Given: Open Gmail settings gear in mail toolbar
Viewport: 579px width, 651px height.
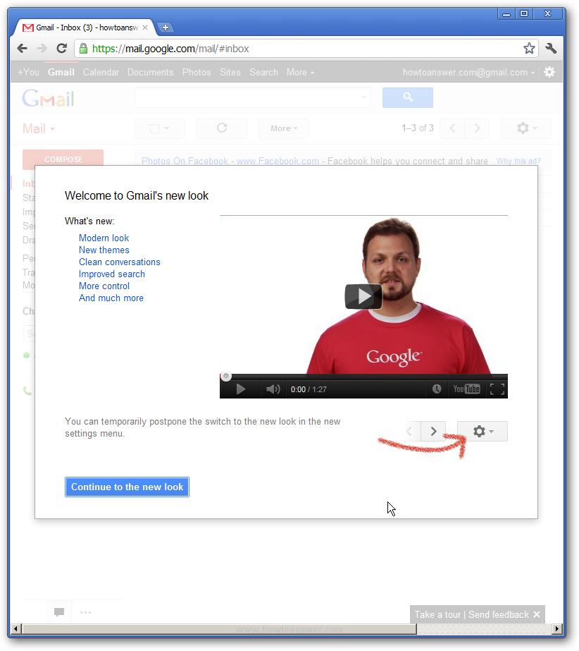Looking at the screenshot, I should [526, 128].
